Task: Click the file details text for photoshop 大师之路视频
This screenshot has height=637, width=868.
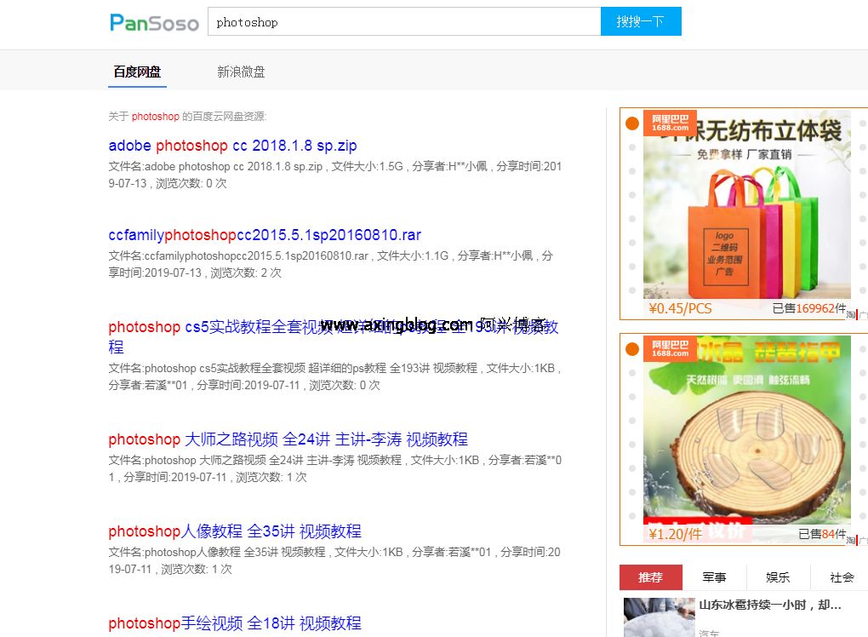Action: [335, 468]
